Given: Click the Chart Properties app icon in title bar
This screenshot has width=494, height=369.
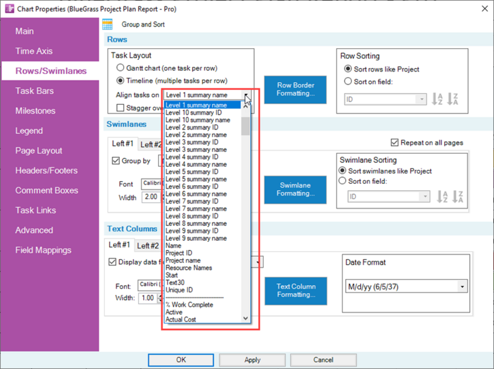Looking at the screenshot, I should coord(10,9).
